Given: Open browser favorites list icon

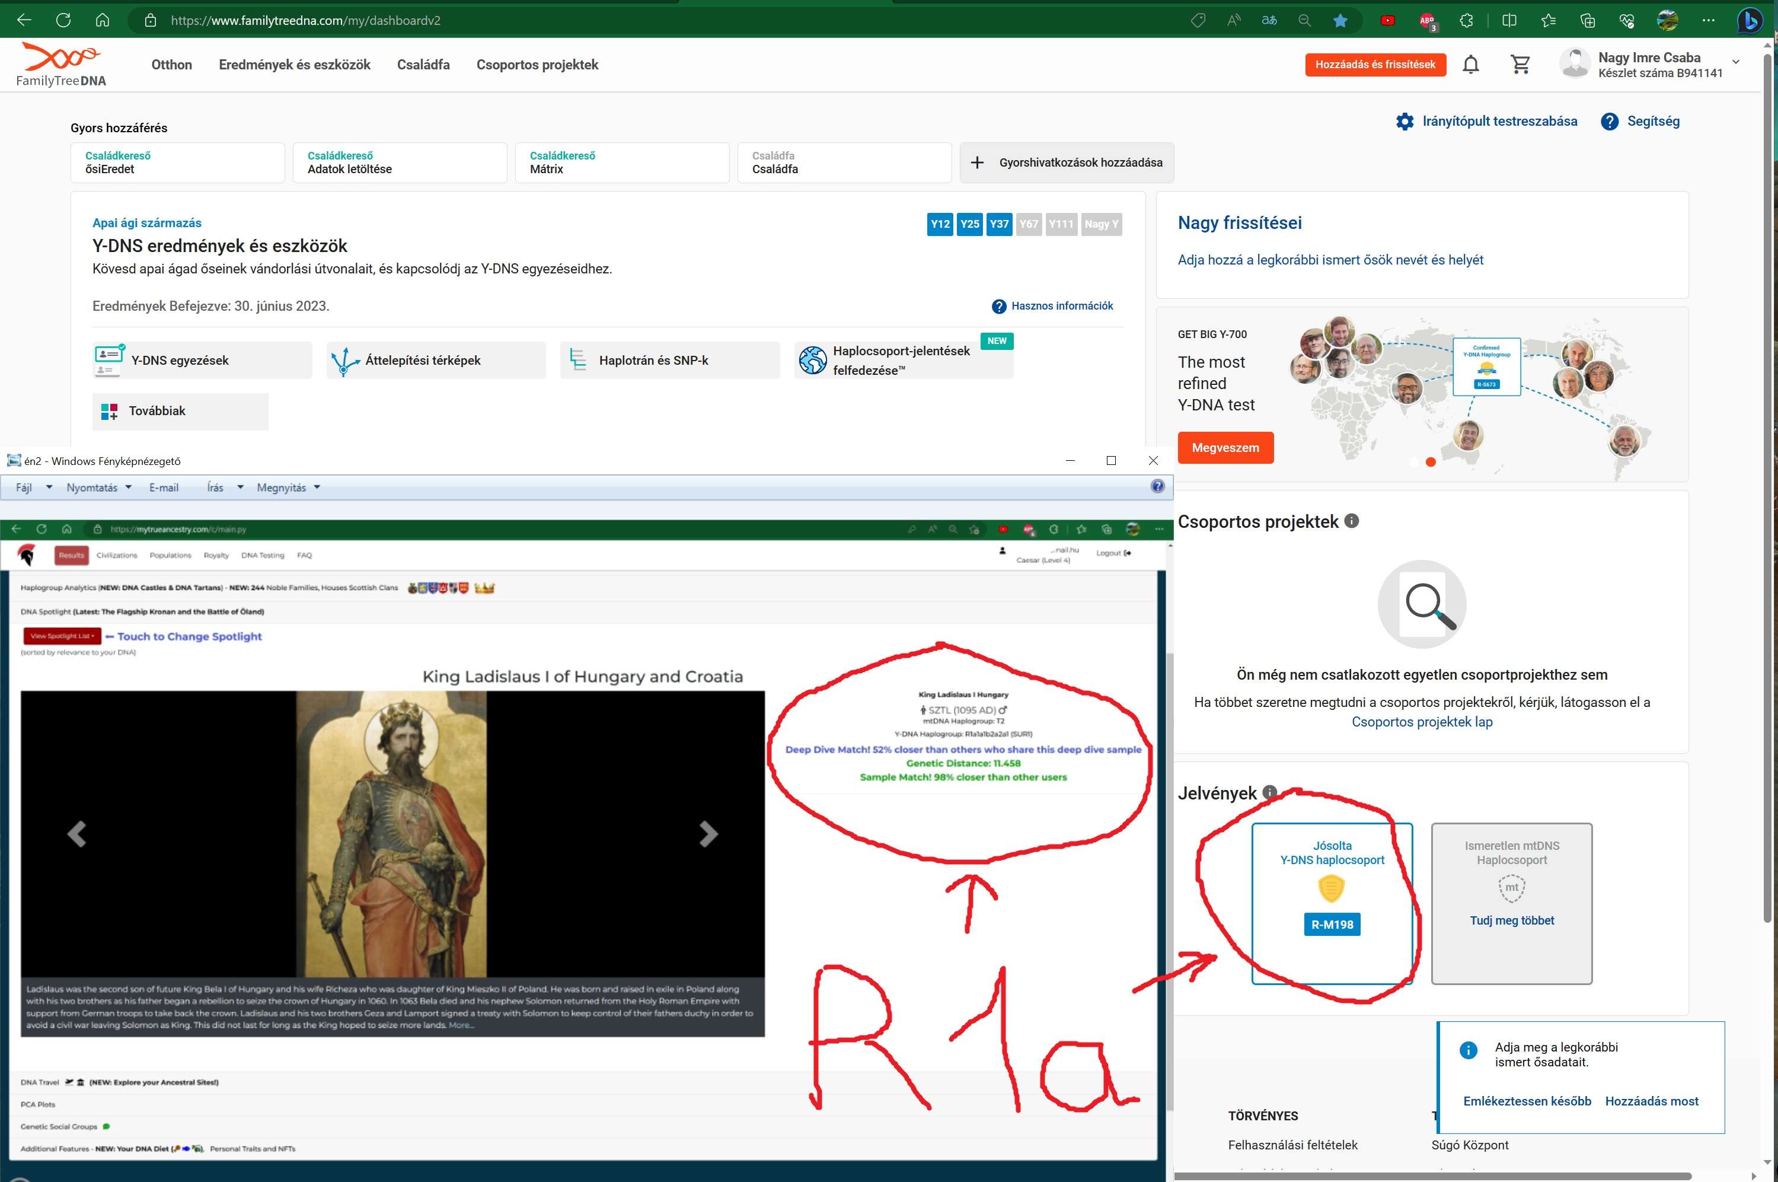Looking at the screenshot, I should [x=1548, y=20].
